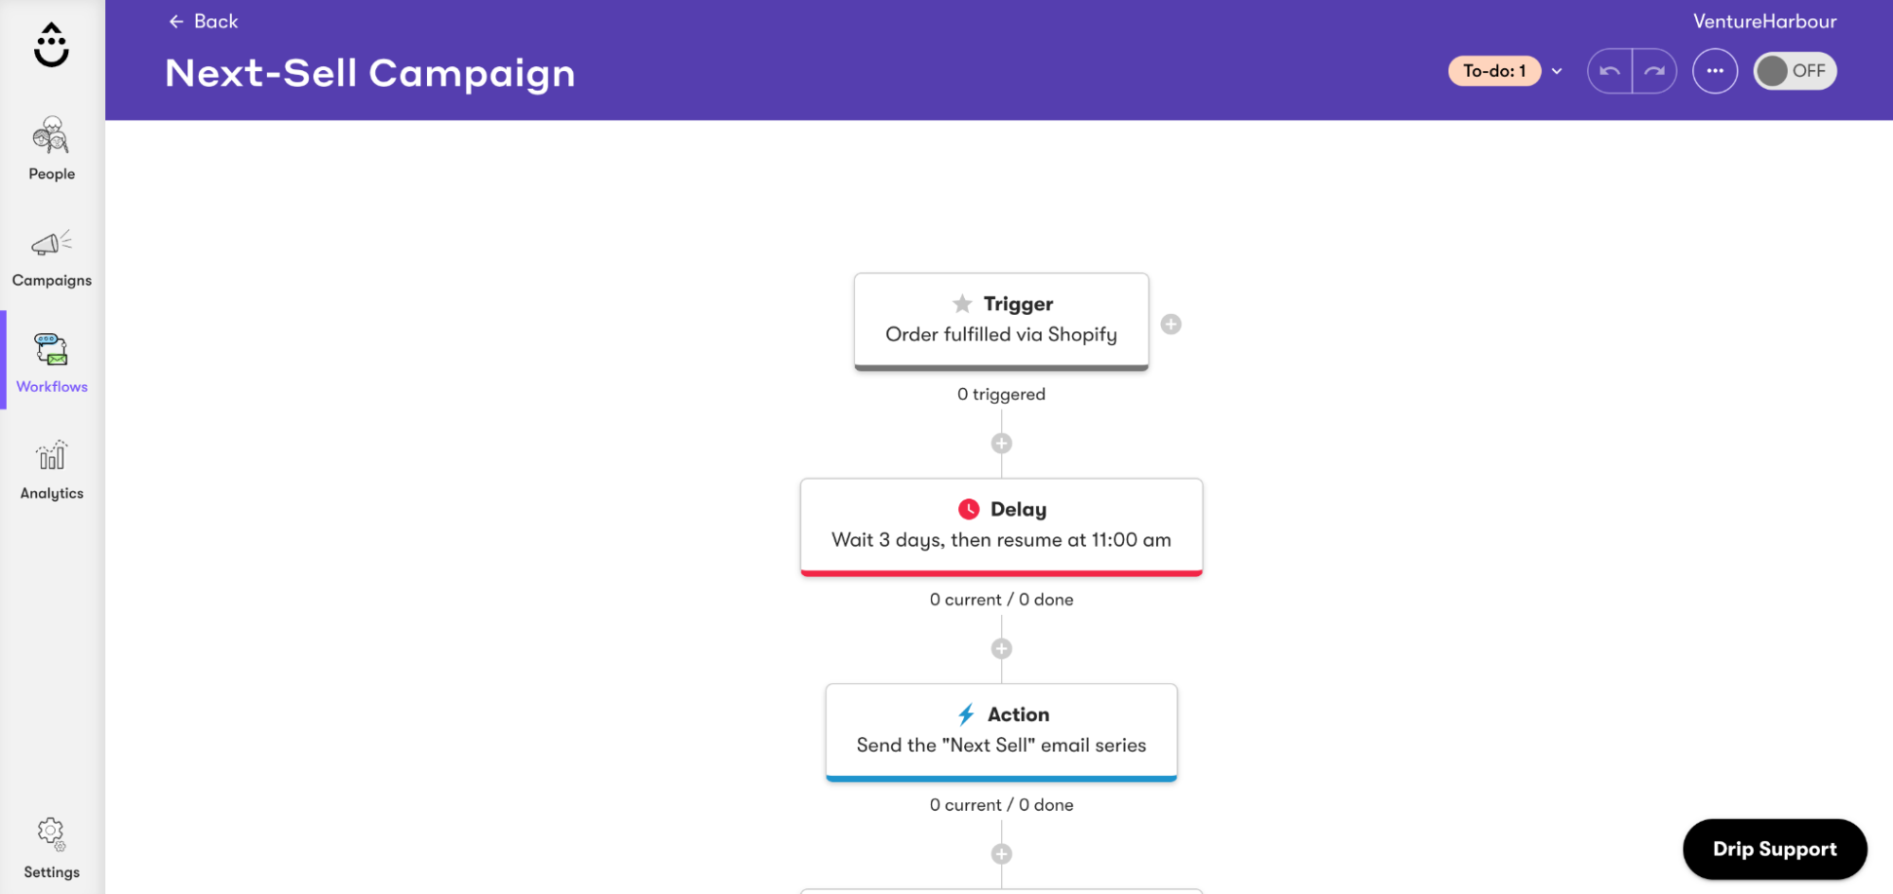Open the Next-Sell Campaign title
The width and height of the screenshot is (1893, 894).
[370, 73]
